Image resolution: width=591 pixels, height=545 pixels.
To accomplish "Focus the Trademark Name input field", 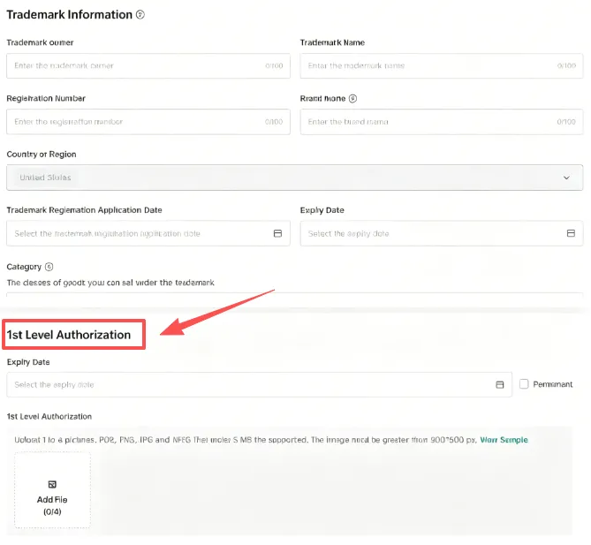I will 424,66.
